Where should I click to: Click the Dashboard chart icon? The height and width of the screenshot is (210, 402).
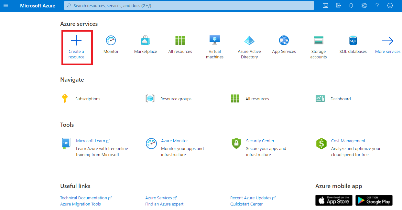coord(320,98)
